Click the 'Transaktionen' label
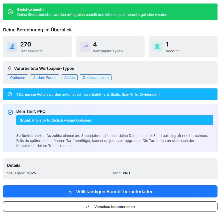Viewport: 219px width, 214px height. [x=32, y=51]
